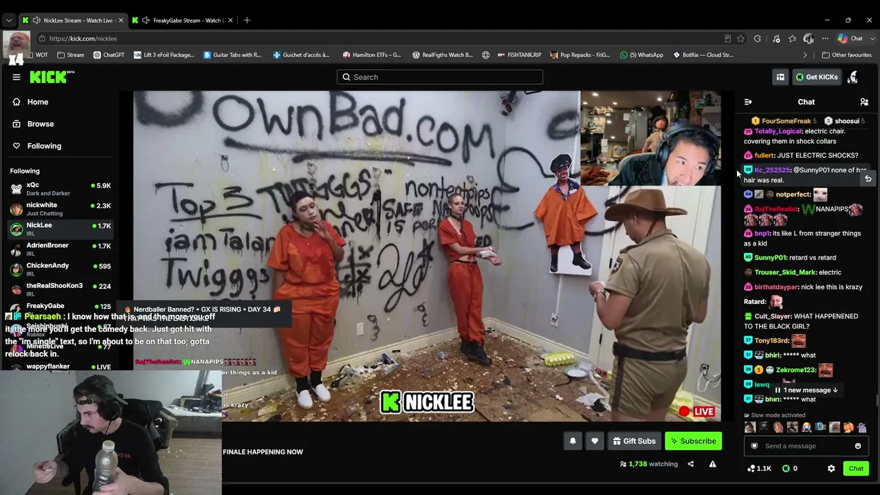The width and height of the screenshot is (880, 495).
Task: Open the WhatsApp bookmark
Action: point(641,55)
